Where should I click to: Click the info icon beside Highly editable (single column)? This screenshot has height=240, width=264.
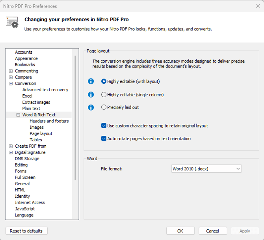click(91, 94)
